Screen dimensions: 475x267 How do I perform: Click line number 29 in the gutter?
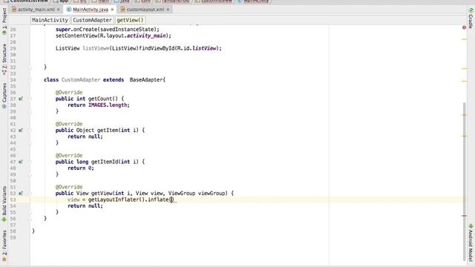point(13,48)
